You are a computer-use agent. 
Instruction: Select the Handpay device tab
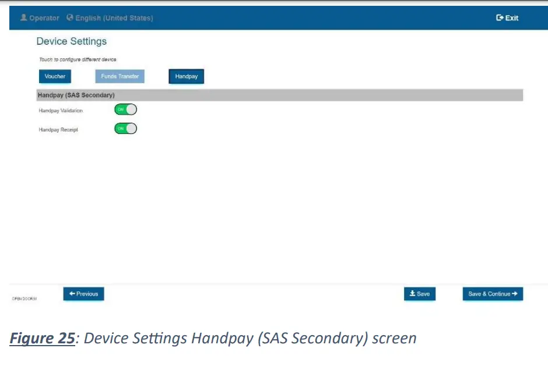[x=186, y=77]
